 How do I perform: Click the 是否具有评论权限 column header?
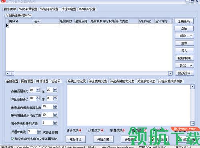point(102,21)
